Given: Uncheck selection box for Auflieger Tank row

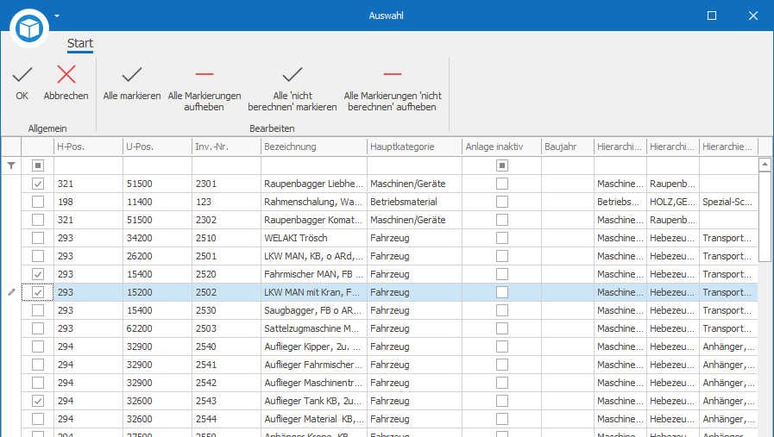Looking at the screenshot, I should (37, 401).
